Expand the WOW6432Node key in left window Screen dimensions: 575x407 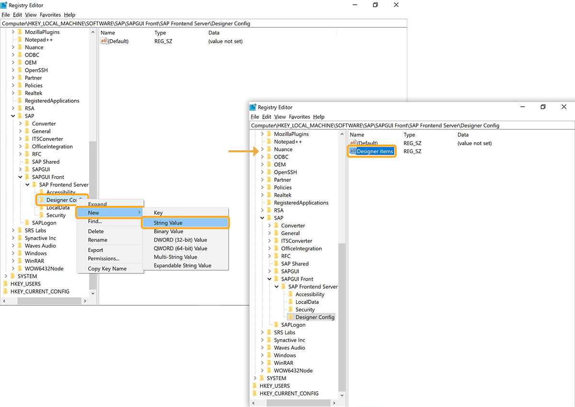(13, 269)
